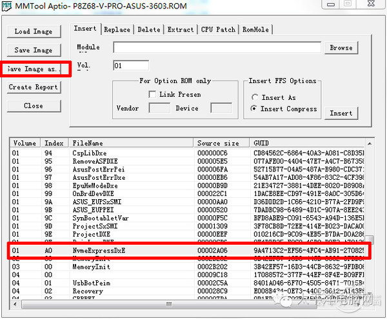Click into the Module file path field
Viewport: 387px width, 319px height.
pos(217,48)
